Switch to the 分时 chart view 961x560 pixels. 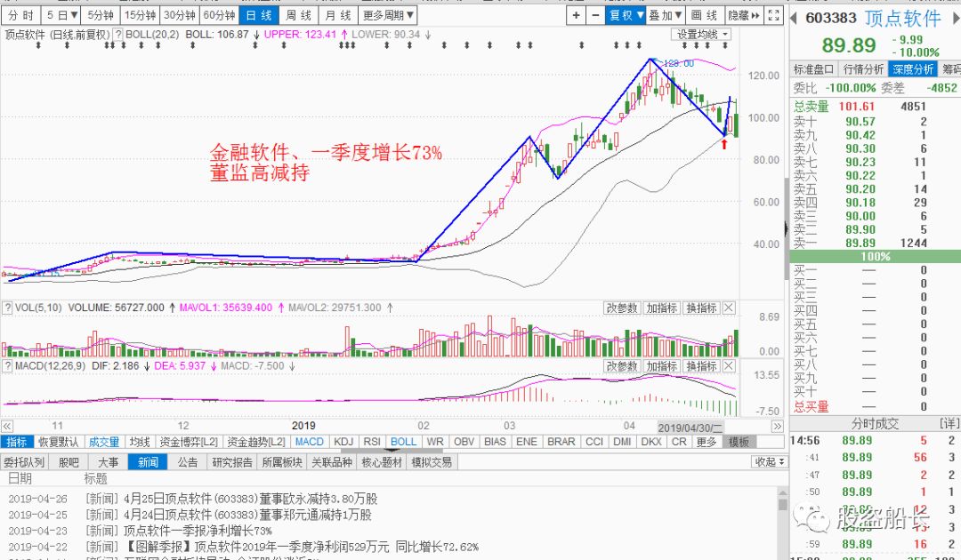click(21, 15)
